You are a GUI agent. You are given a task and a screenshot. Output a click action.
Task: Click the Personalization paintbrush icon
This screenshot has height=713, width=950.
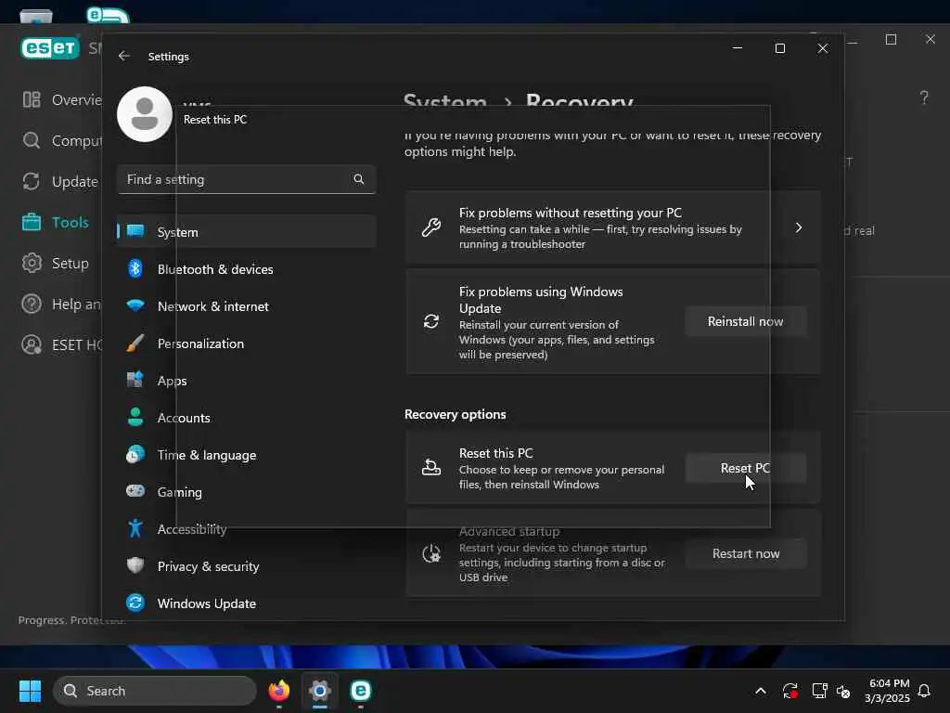click(135, 344)
